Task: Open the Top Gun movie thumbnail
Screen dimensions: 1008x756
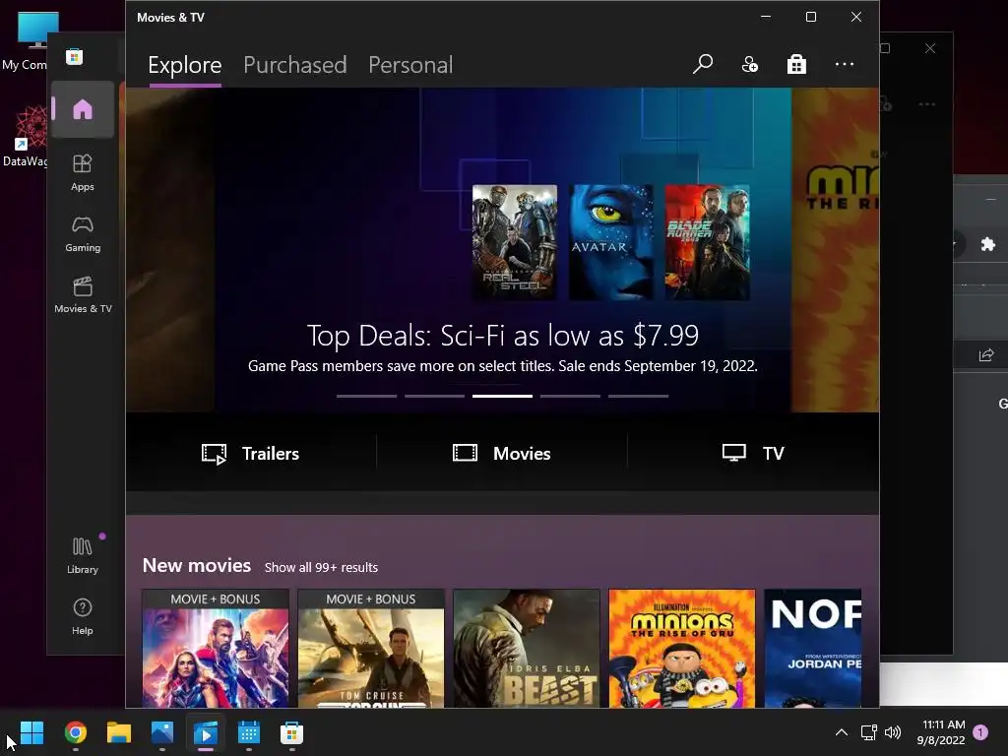Action: pos(371,649)
